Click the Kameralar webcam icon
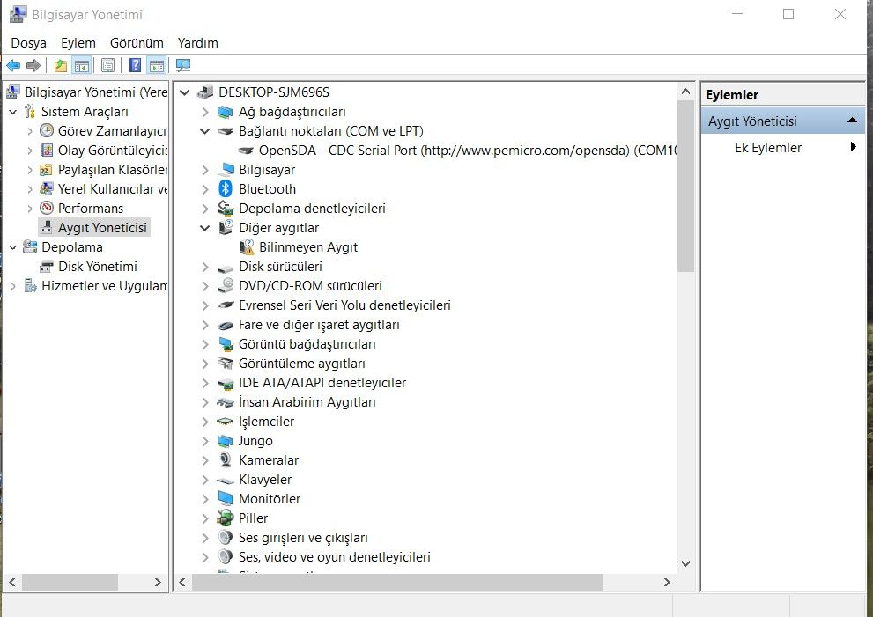 (226, 459)
